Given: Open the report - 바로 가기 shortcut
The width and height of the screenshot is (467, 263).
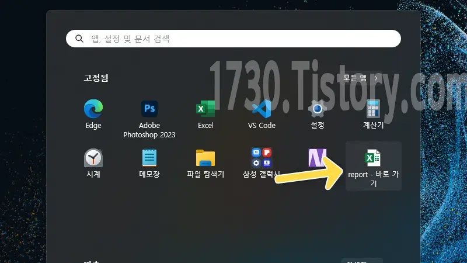Looking at the screenshot, I should pyautogui.click(x=374, y=166).
